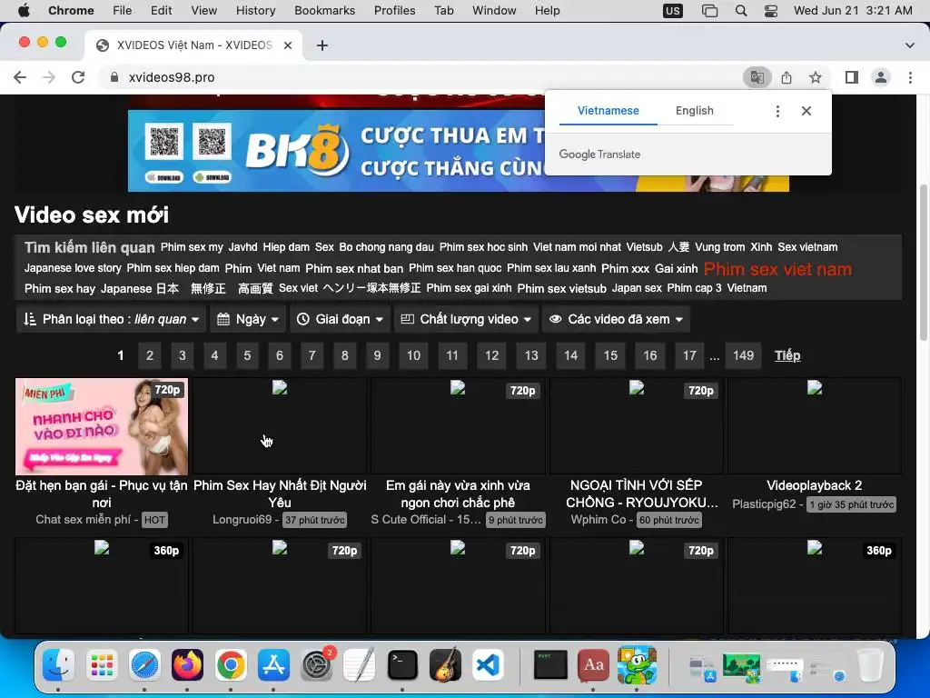Open the Trash from the dock
Screen dimensions: 930x698
tap(870, 664)
